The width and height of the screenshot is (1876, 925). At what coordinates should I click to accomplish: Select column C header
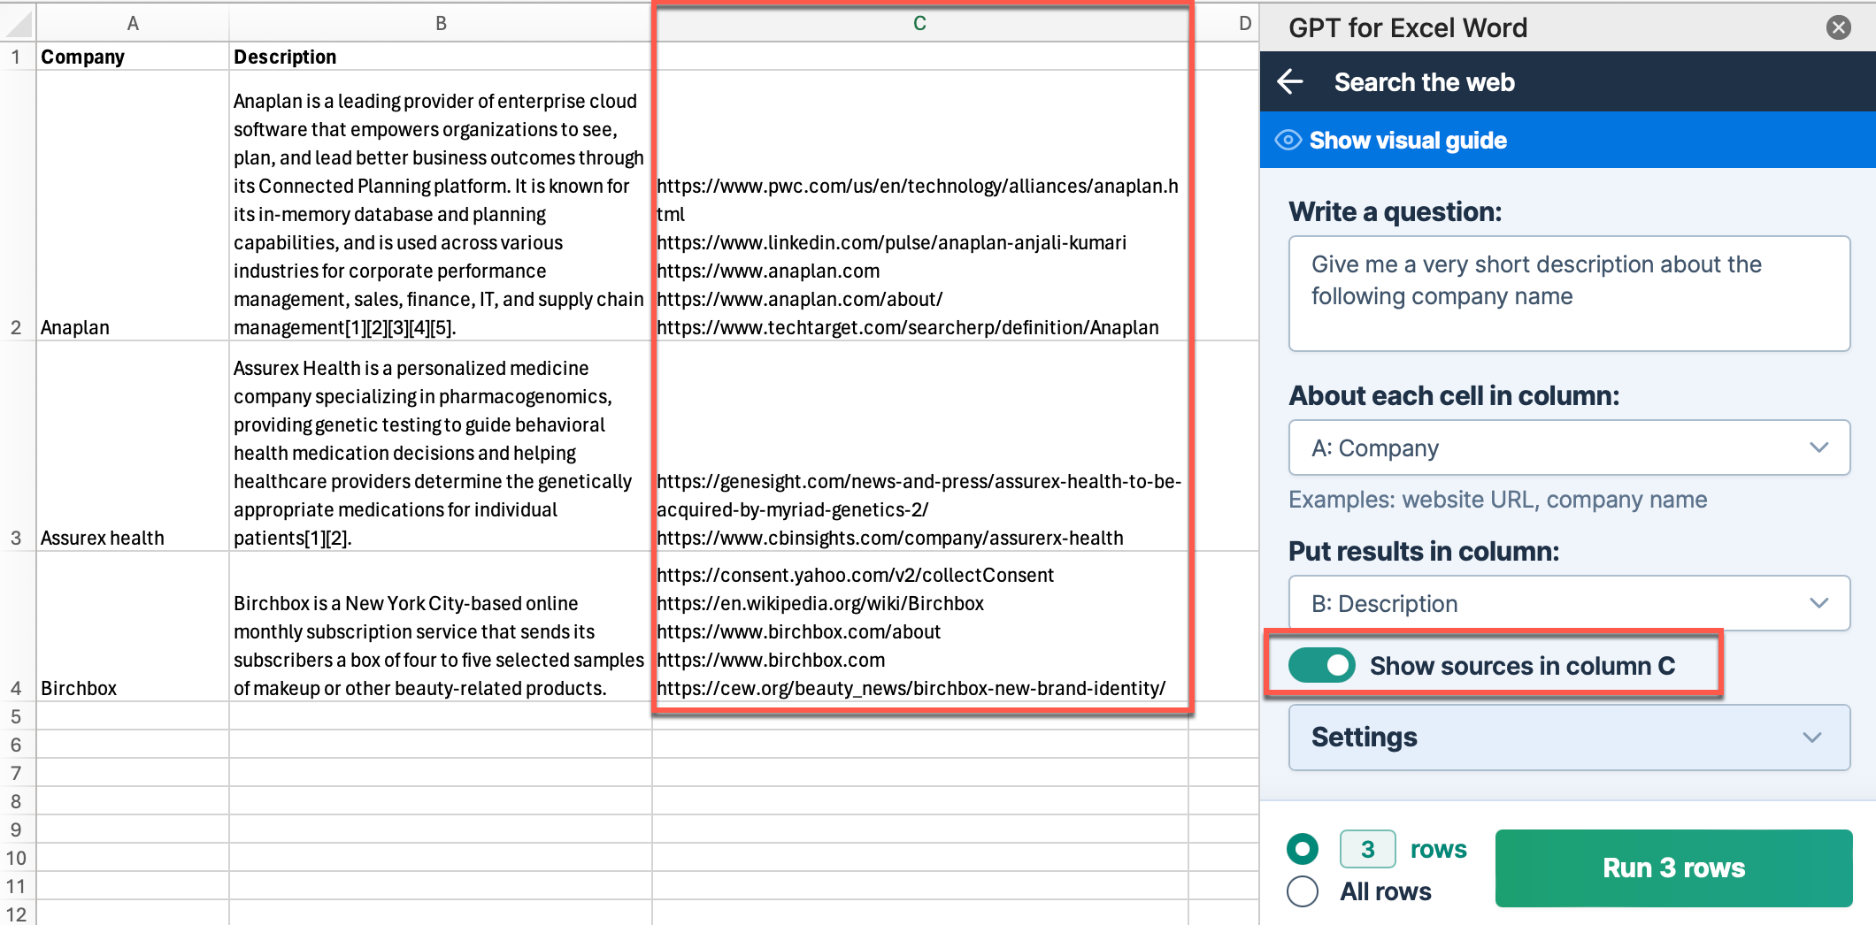(x=919, y=24)
